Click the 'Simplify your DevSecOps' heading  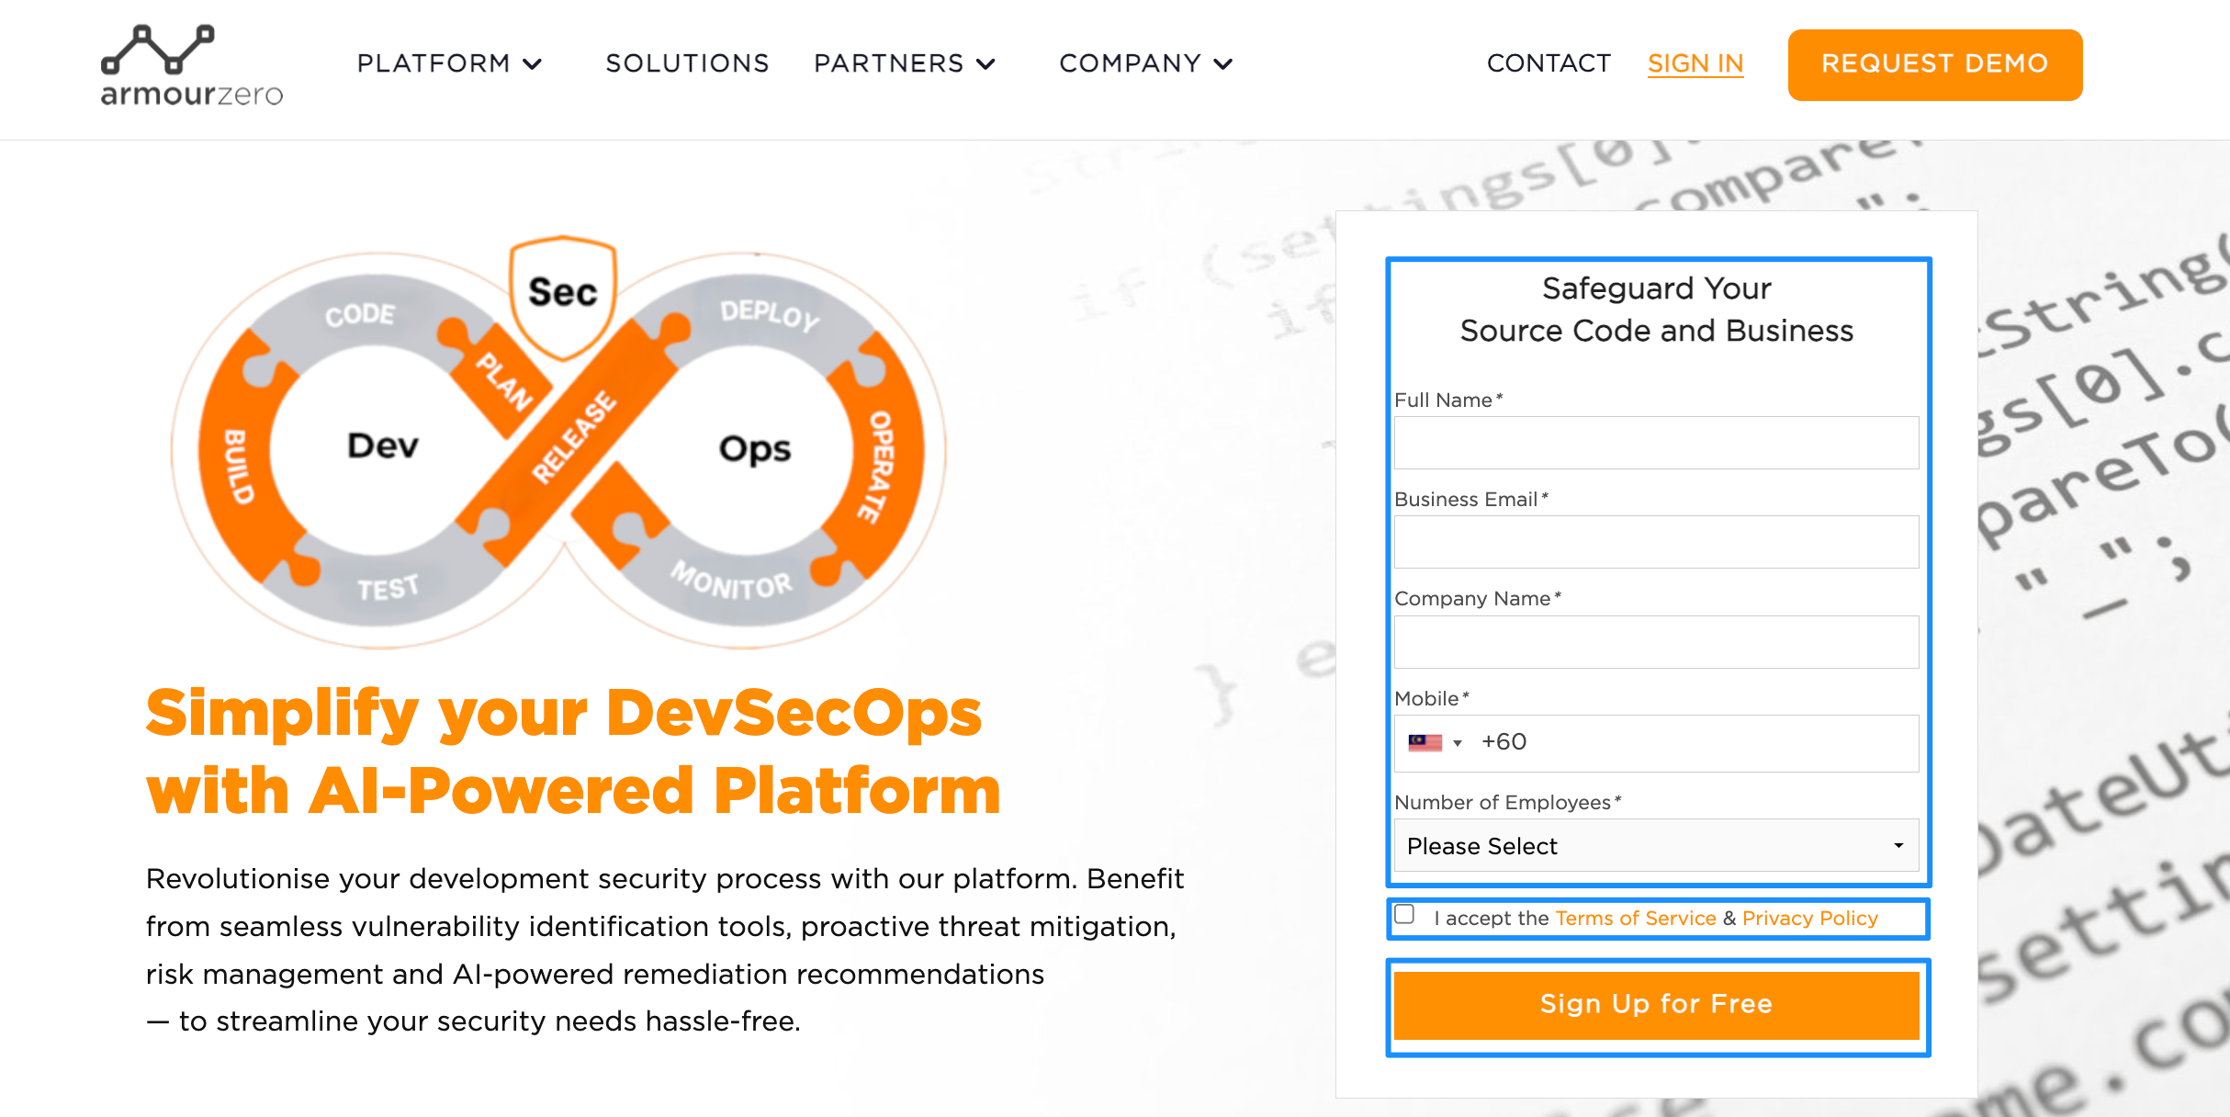pos(573,750)
